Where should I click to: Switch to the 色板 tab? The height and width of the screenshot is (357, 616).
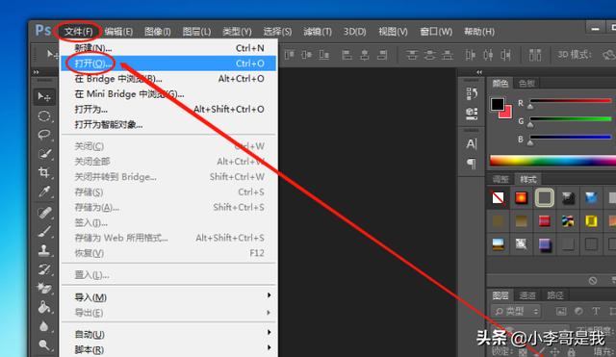(x=526, y=83)
